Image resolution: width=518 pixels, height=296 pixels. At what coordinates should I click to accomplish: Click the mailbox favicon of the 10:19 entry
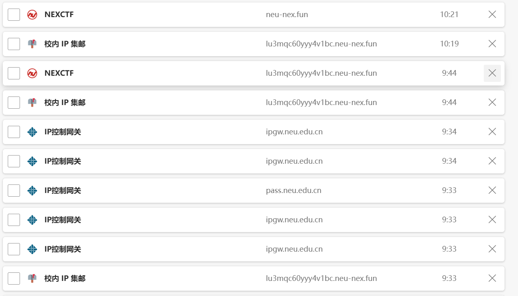[32, 44]
